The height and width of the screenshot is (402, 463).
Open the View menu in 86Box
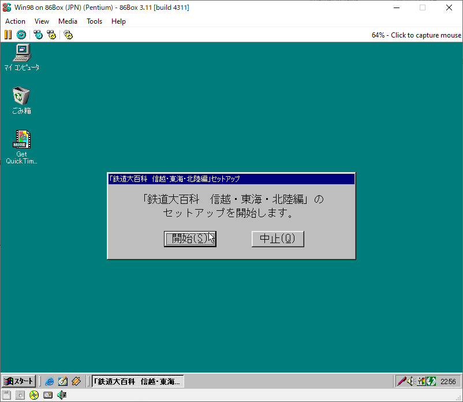click(42, 21)
